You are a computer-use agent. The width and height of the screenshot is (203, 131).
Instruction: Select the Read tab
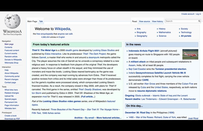(134, 22)
